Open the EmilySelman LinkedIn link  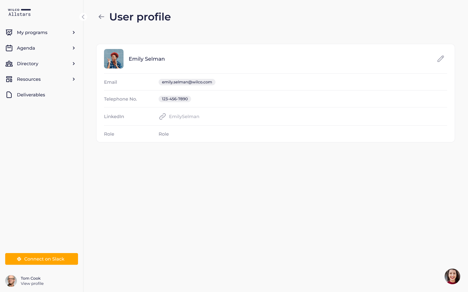point(184,116)
